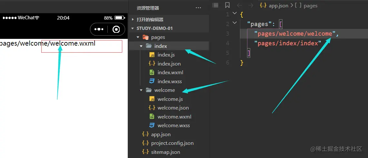This screenshot has width=368, height=158.
Task: Click app.json in the breadcrumb
Action: [278, 5]
